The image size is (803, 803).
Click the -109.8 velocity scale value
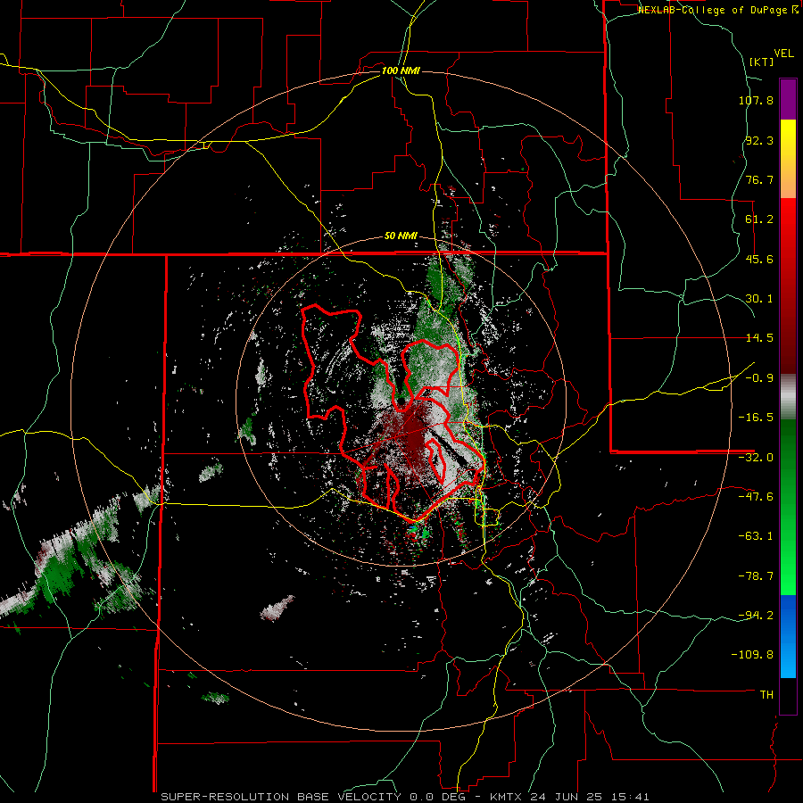753,655
